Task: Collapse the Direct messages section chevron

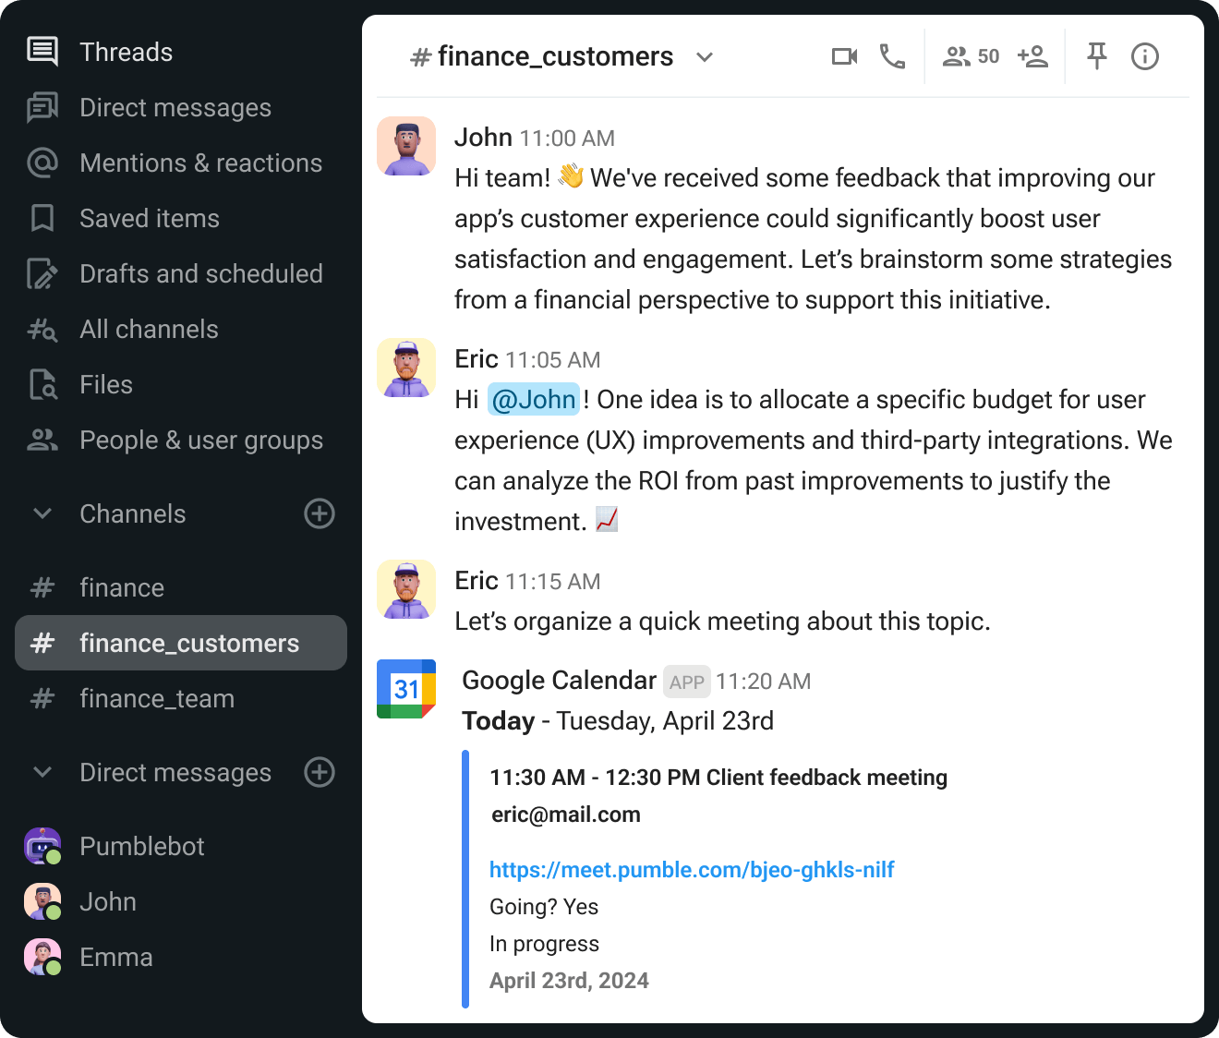Action: coord(42,772)
